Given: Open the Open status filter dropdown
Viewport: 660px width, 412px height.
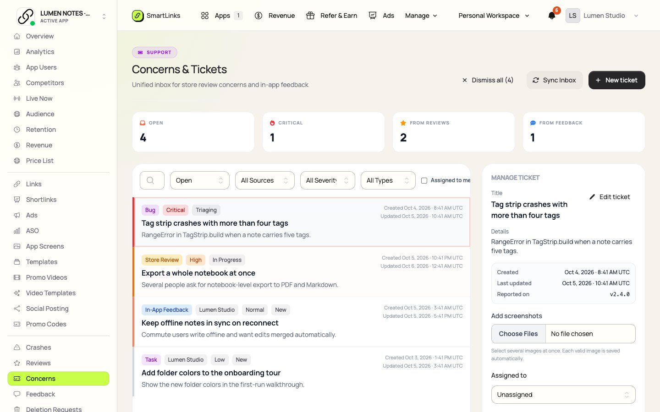Looking at the screenshot, I should tap(200, 180).
